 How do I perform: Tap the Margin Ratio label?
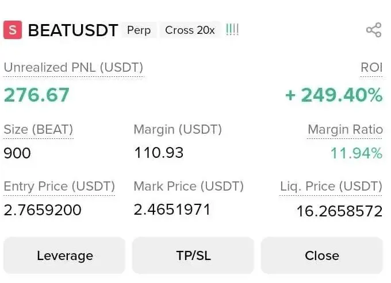pyautogui.click(x=345, y=129)
